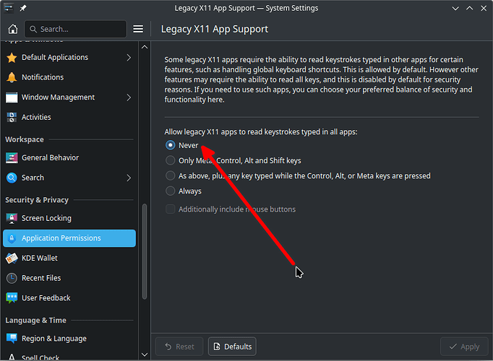The width and height of the screenshot is (493, 361).
Task: Click the sidebar scrollbar handle
Action: tap(145, 251)
